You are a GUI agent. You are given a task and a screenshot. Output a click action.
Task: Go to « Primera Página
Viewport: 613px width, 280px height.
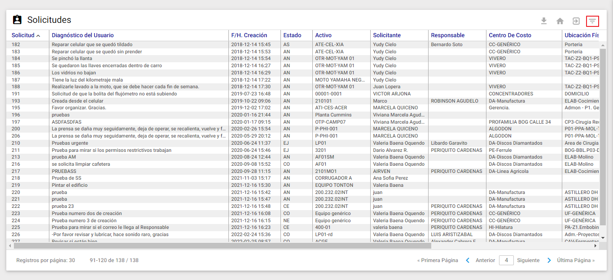[x=438, y=260]
